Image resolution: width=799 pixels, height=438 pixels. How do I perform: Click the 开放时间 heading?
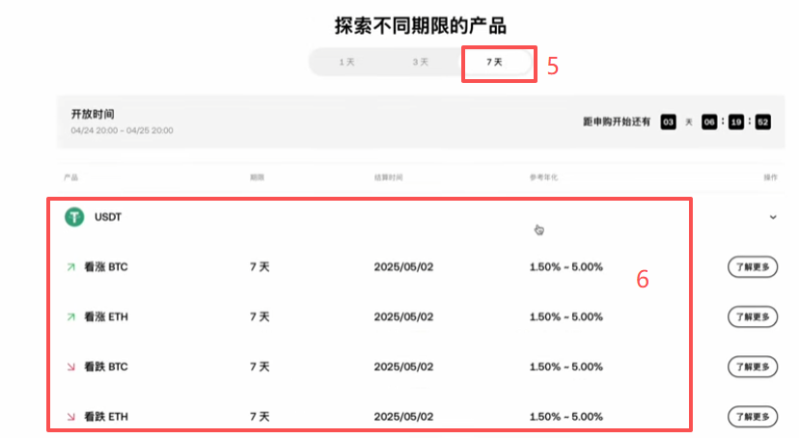click(93, 114)
